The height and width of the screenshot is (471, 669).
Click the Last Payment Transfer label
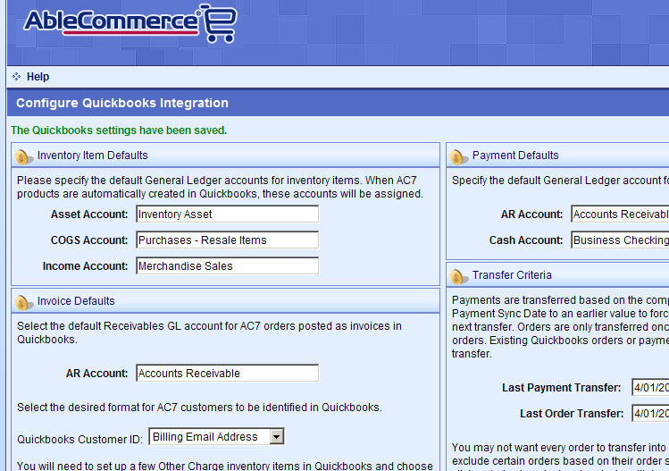click(x=562, y=388)
